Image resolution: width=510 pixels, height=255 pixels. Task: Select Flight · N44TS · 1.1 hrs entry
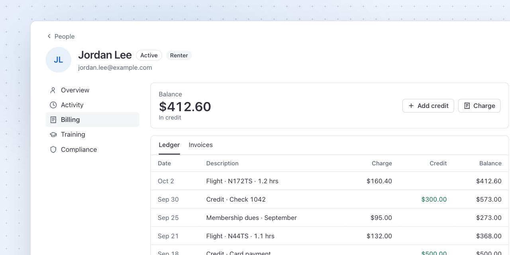pos(240,236)
